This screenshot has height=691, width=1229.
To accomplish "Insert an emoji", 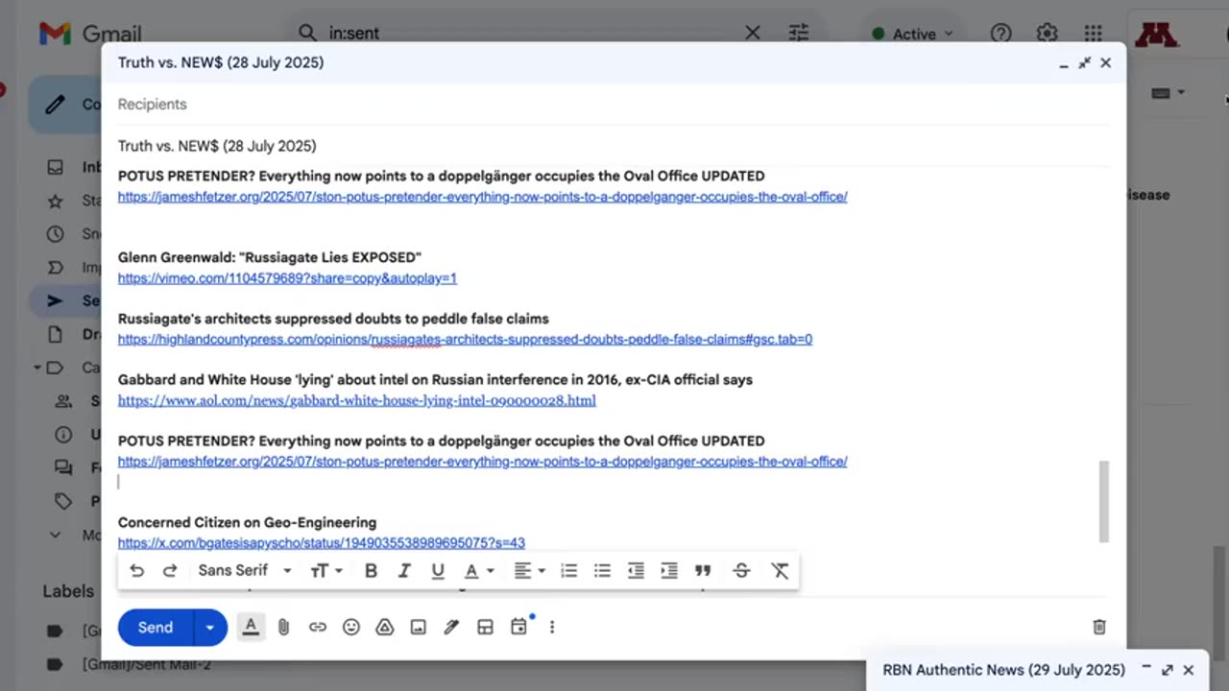I will click(x=351, y=628).
